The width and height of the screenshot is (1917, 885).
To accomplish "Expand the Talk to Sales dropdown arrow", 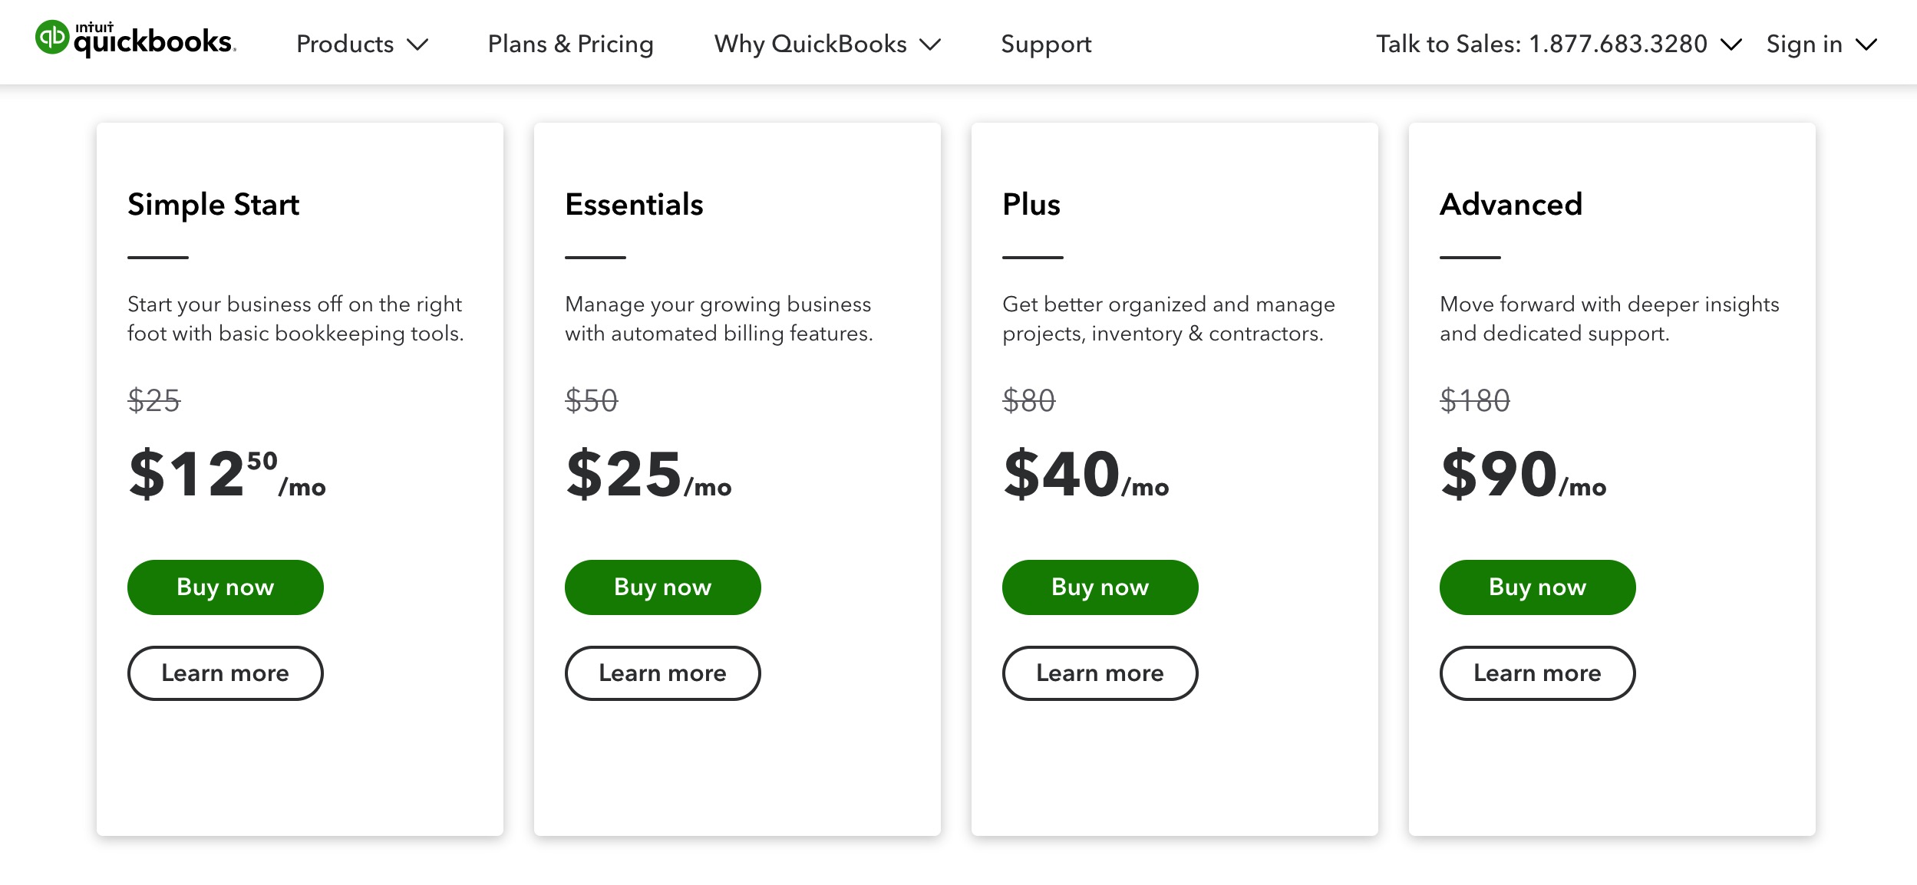I will pyautogui.click(x=1731, y=44).
